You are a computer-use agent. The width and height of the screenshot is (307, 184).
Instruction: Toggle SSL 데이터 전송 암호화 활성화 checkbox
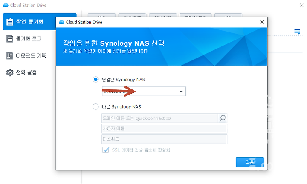[x=106, y=150]
